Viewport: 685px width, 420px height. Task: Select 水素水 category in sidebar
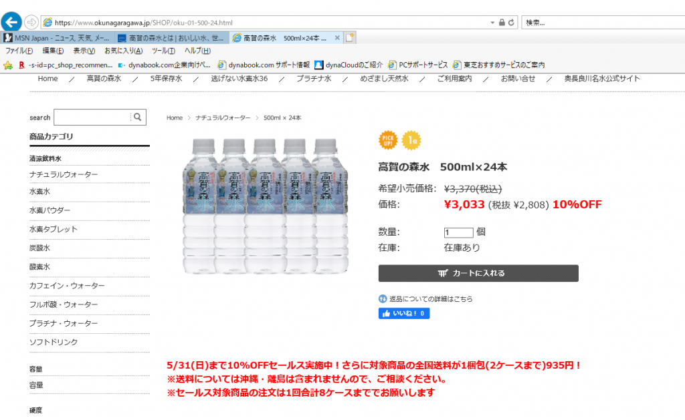pyautogui.click(x=39, y=192)
